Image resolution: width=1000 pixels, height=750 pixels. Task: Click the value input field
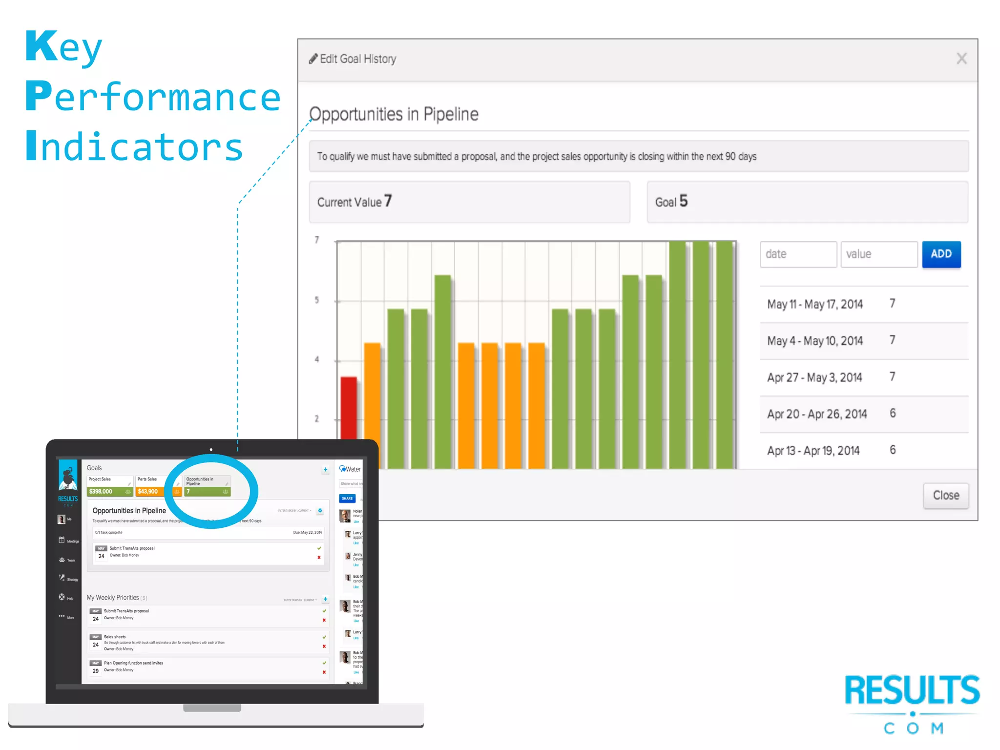click(878, 254)
